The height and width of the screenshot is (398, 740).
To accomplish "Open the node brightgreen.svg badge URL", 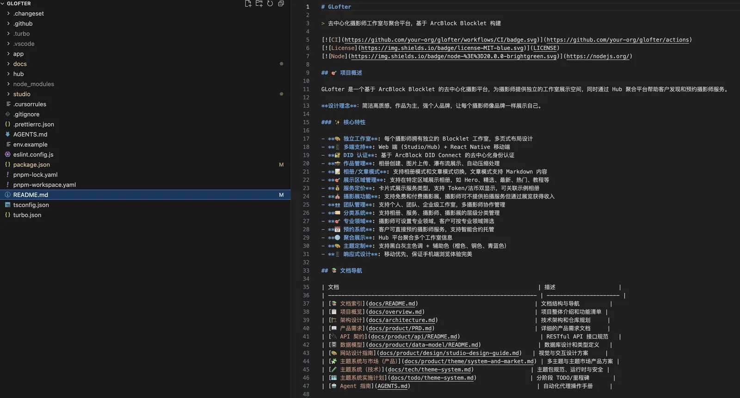I will tap(454, 56).
